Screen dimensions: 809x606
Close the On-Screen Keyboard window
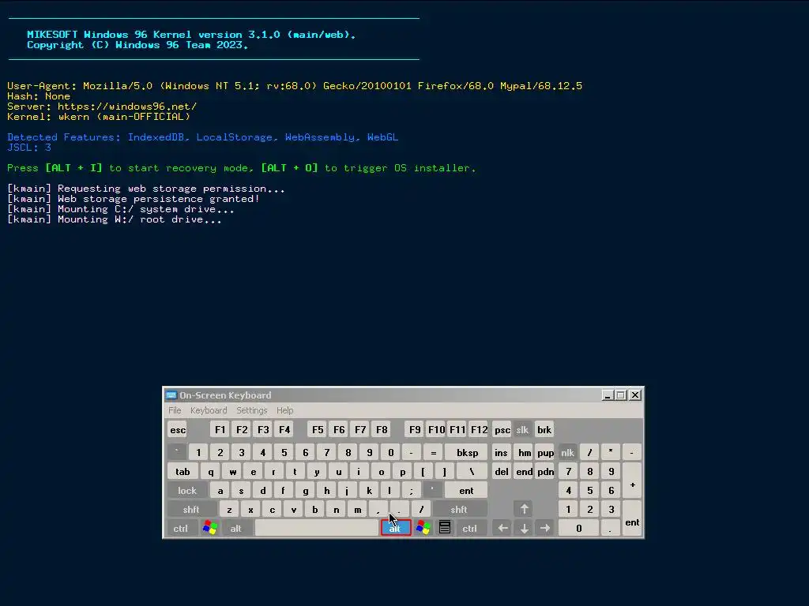pos(635,395)
